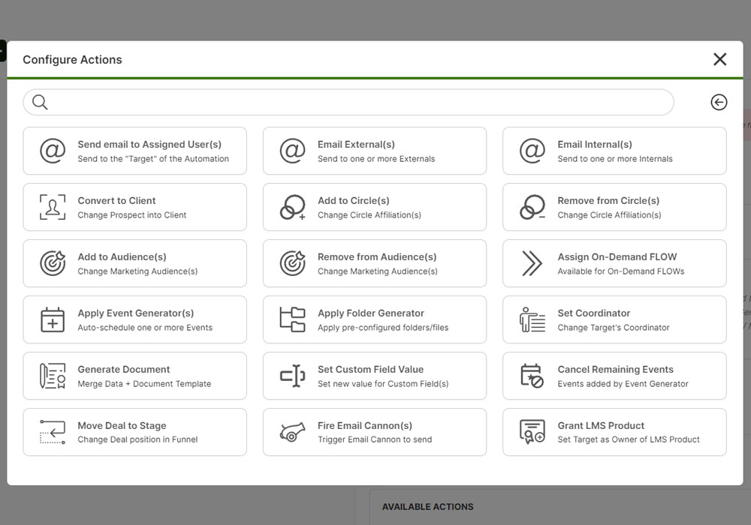Close the Configure Actions dialog
This screenshot has width=751, height=525.
720,59
